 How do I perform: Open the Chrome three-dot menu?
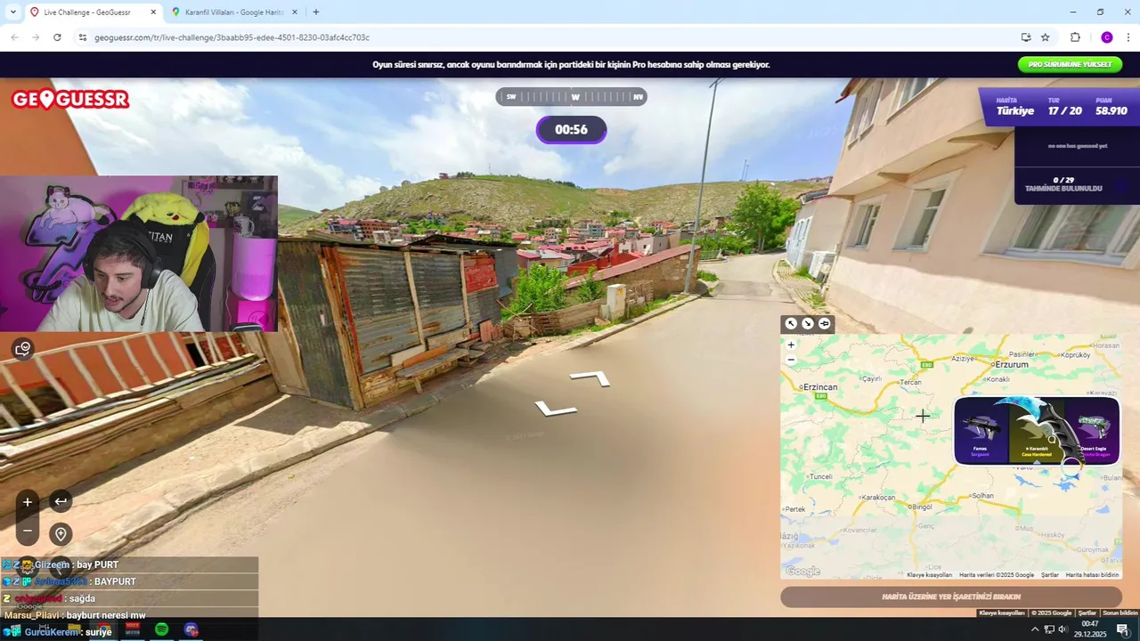(1128, 37)
